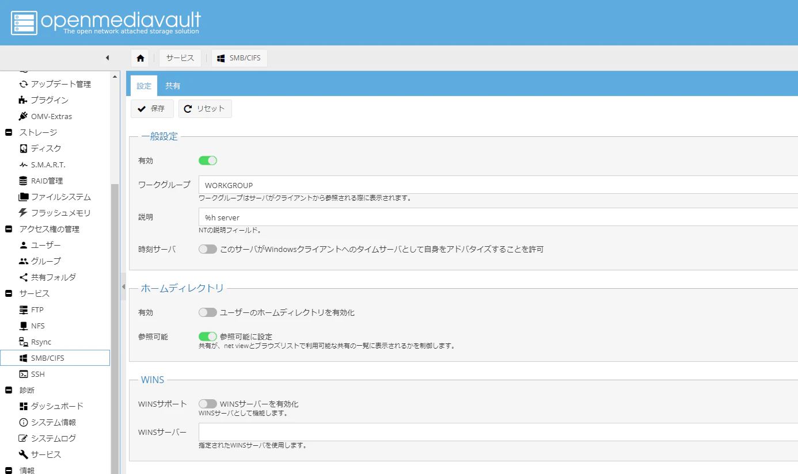Enable the 時刻サーバ time server option
Screen dimensions: 798x474
207,249
